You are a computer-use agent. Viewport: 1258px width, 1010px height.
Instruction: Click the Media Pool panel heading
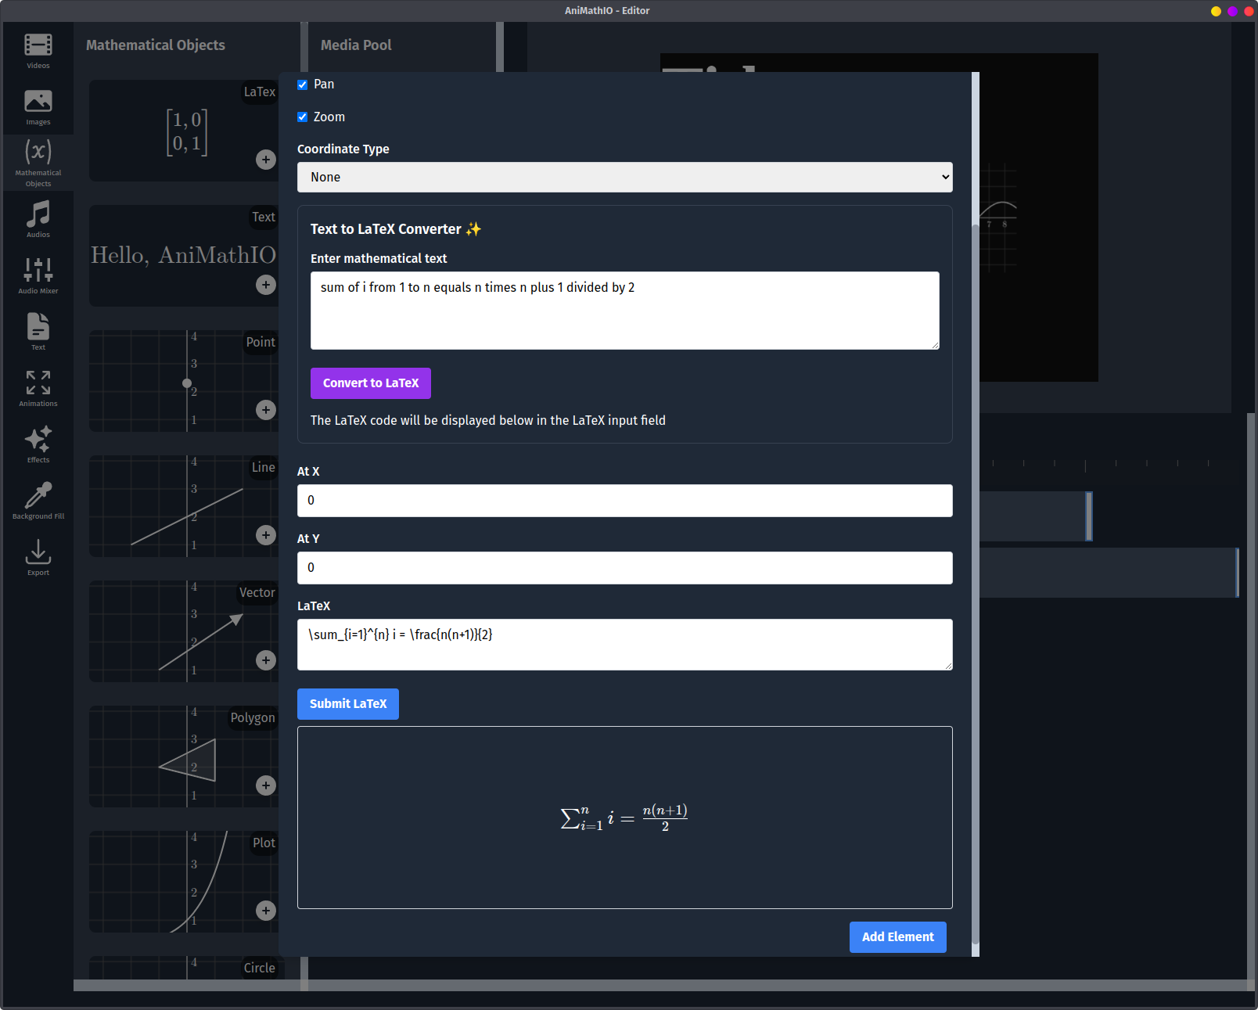(x=356, y=45)
